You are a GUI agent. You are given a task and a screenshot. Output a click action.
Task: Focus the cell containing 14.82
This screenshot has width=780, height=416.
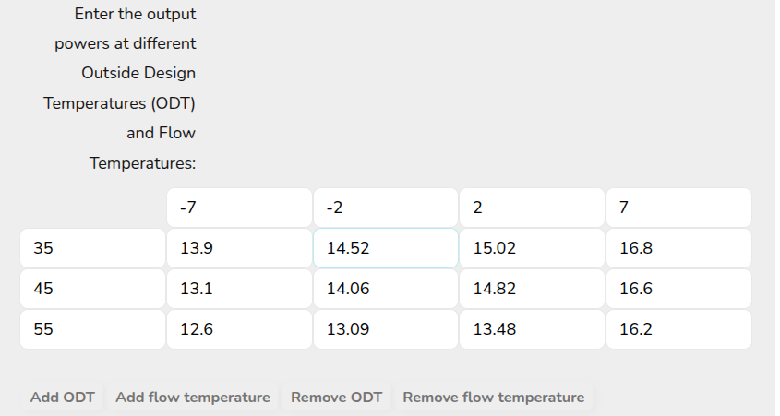(x=532, y=289)
